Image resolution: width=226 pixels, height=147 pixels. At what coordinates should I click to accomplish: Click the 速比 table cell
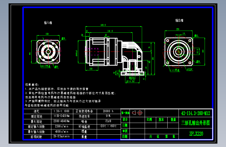(x=37, y=111)
